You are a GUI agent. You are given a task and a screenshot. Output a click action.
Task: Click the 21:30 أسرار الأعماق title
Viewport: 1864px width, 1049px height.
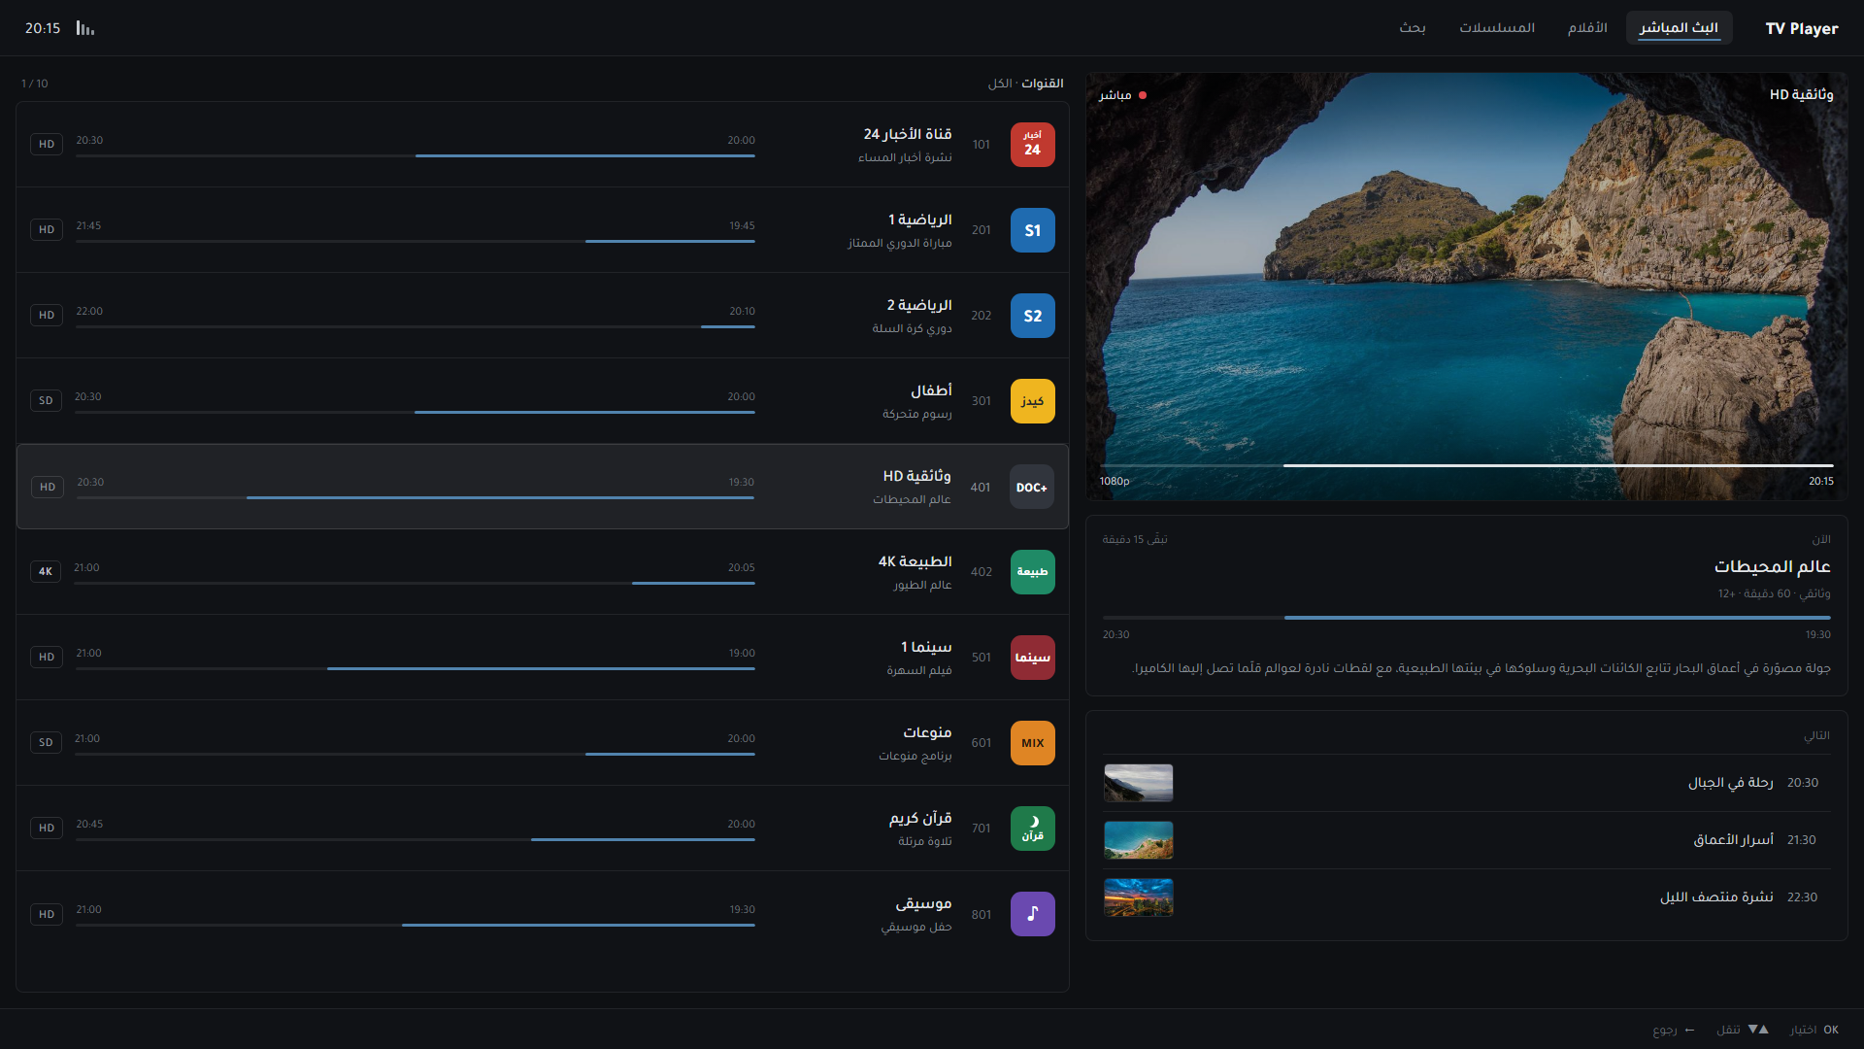(1734, 840)
